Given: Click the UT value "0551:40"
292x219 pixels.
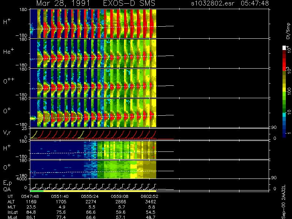Looking at the screenshot, I should pyautogui.click(x=60, y=196).
